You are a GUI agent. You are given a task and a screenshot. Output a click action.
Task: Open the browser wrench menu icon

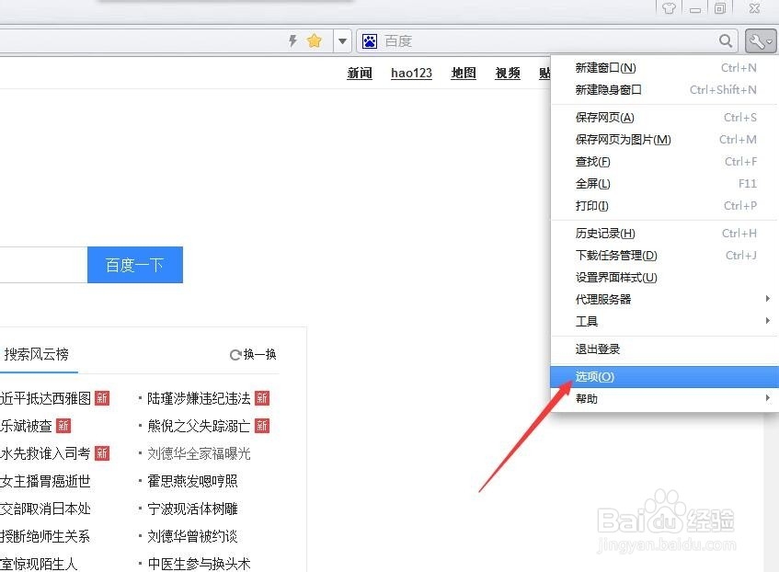coord(758,40)
